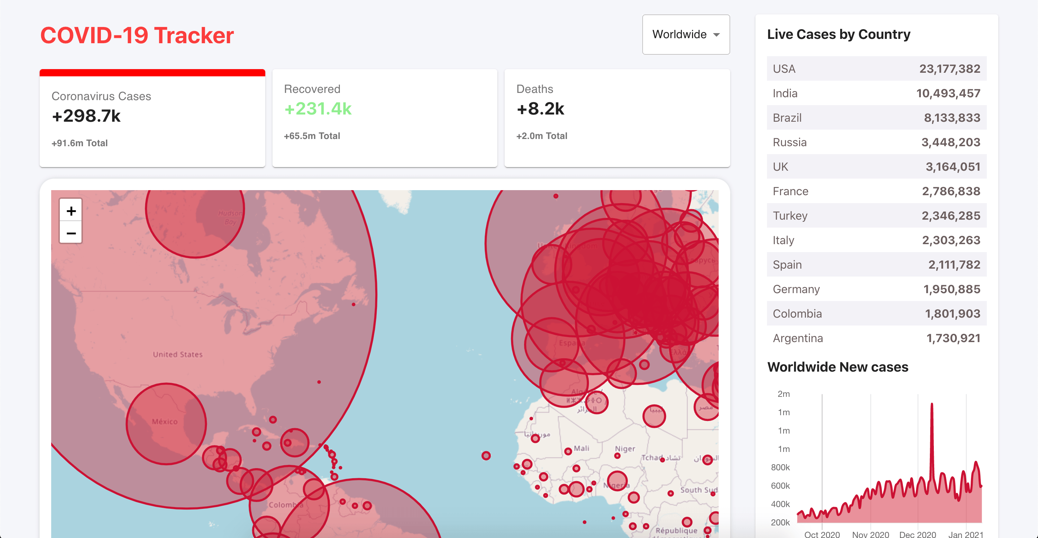1038x538 pixels.
Task: Select the Recovered card
Action: click(385, 118)
